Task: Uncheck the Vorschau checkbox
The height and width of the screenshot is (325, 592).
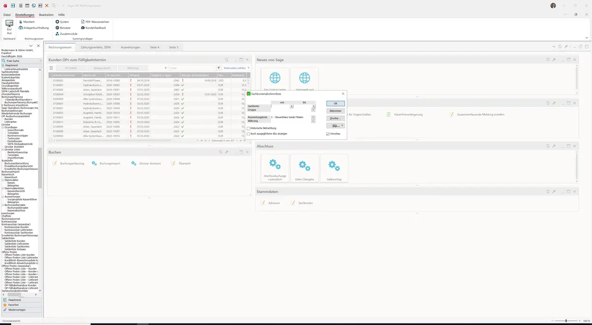Action: pos(328,134)
